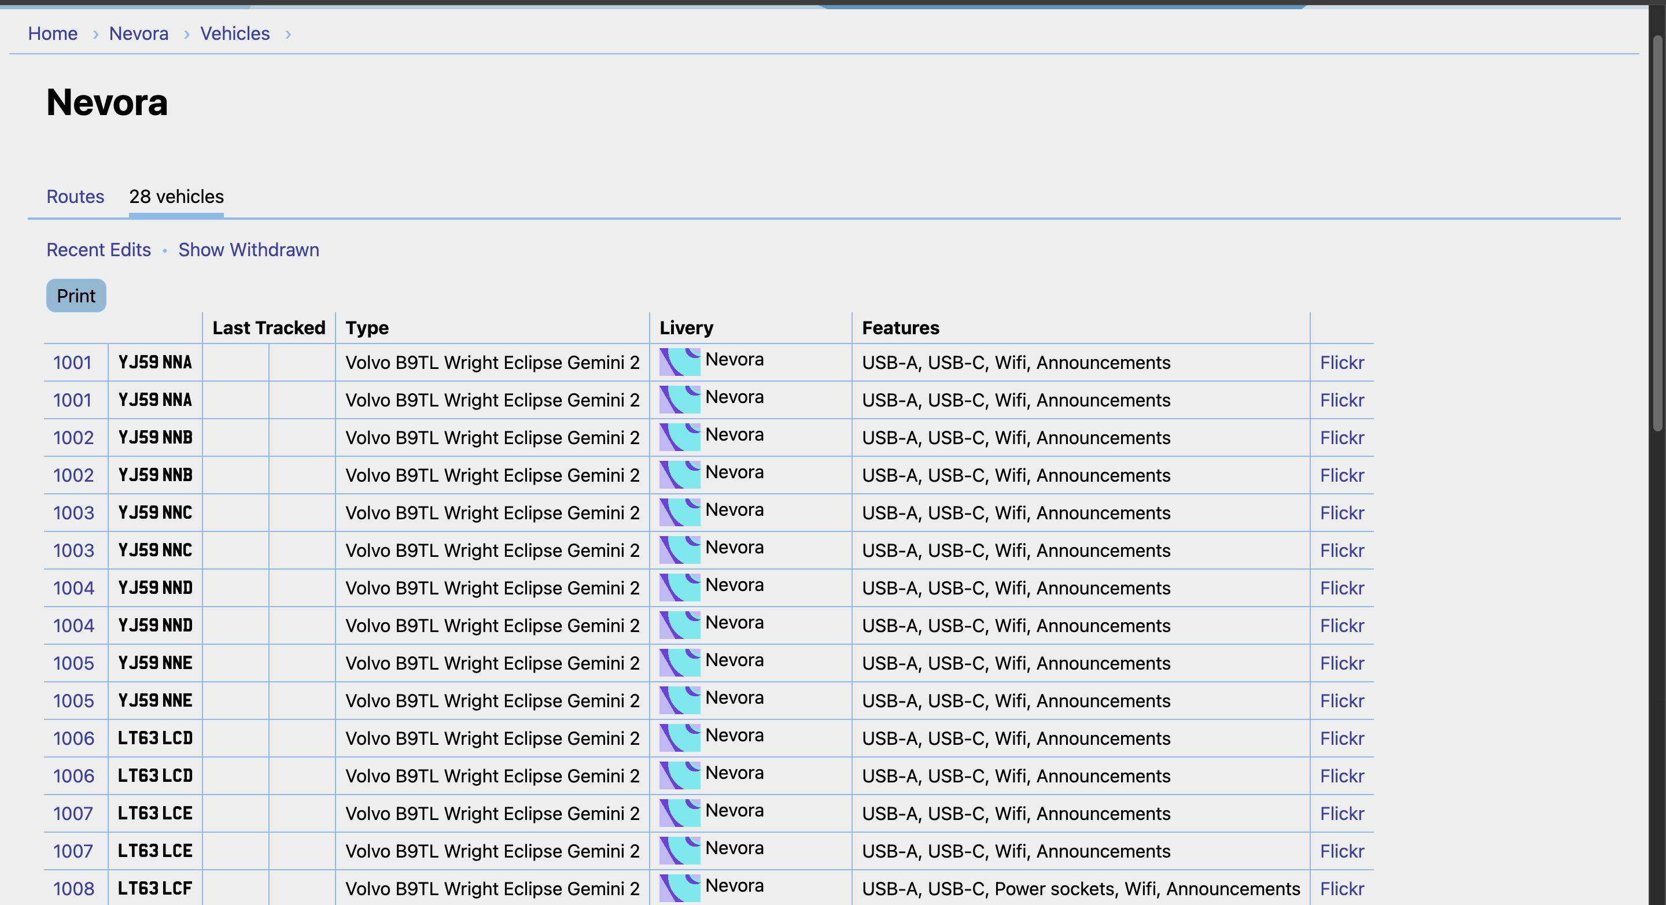Open the second 1001 fleet number link
Screen dimensions: 1666x905
click(x=72, y=400)
